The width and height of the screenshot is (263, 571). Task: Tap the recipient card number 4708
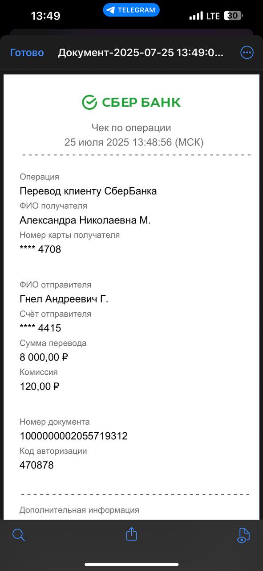pyautogui.click(x=40, y=249)
